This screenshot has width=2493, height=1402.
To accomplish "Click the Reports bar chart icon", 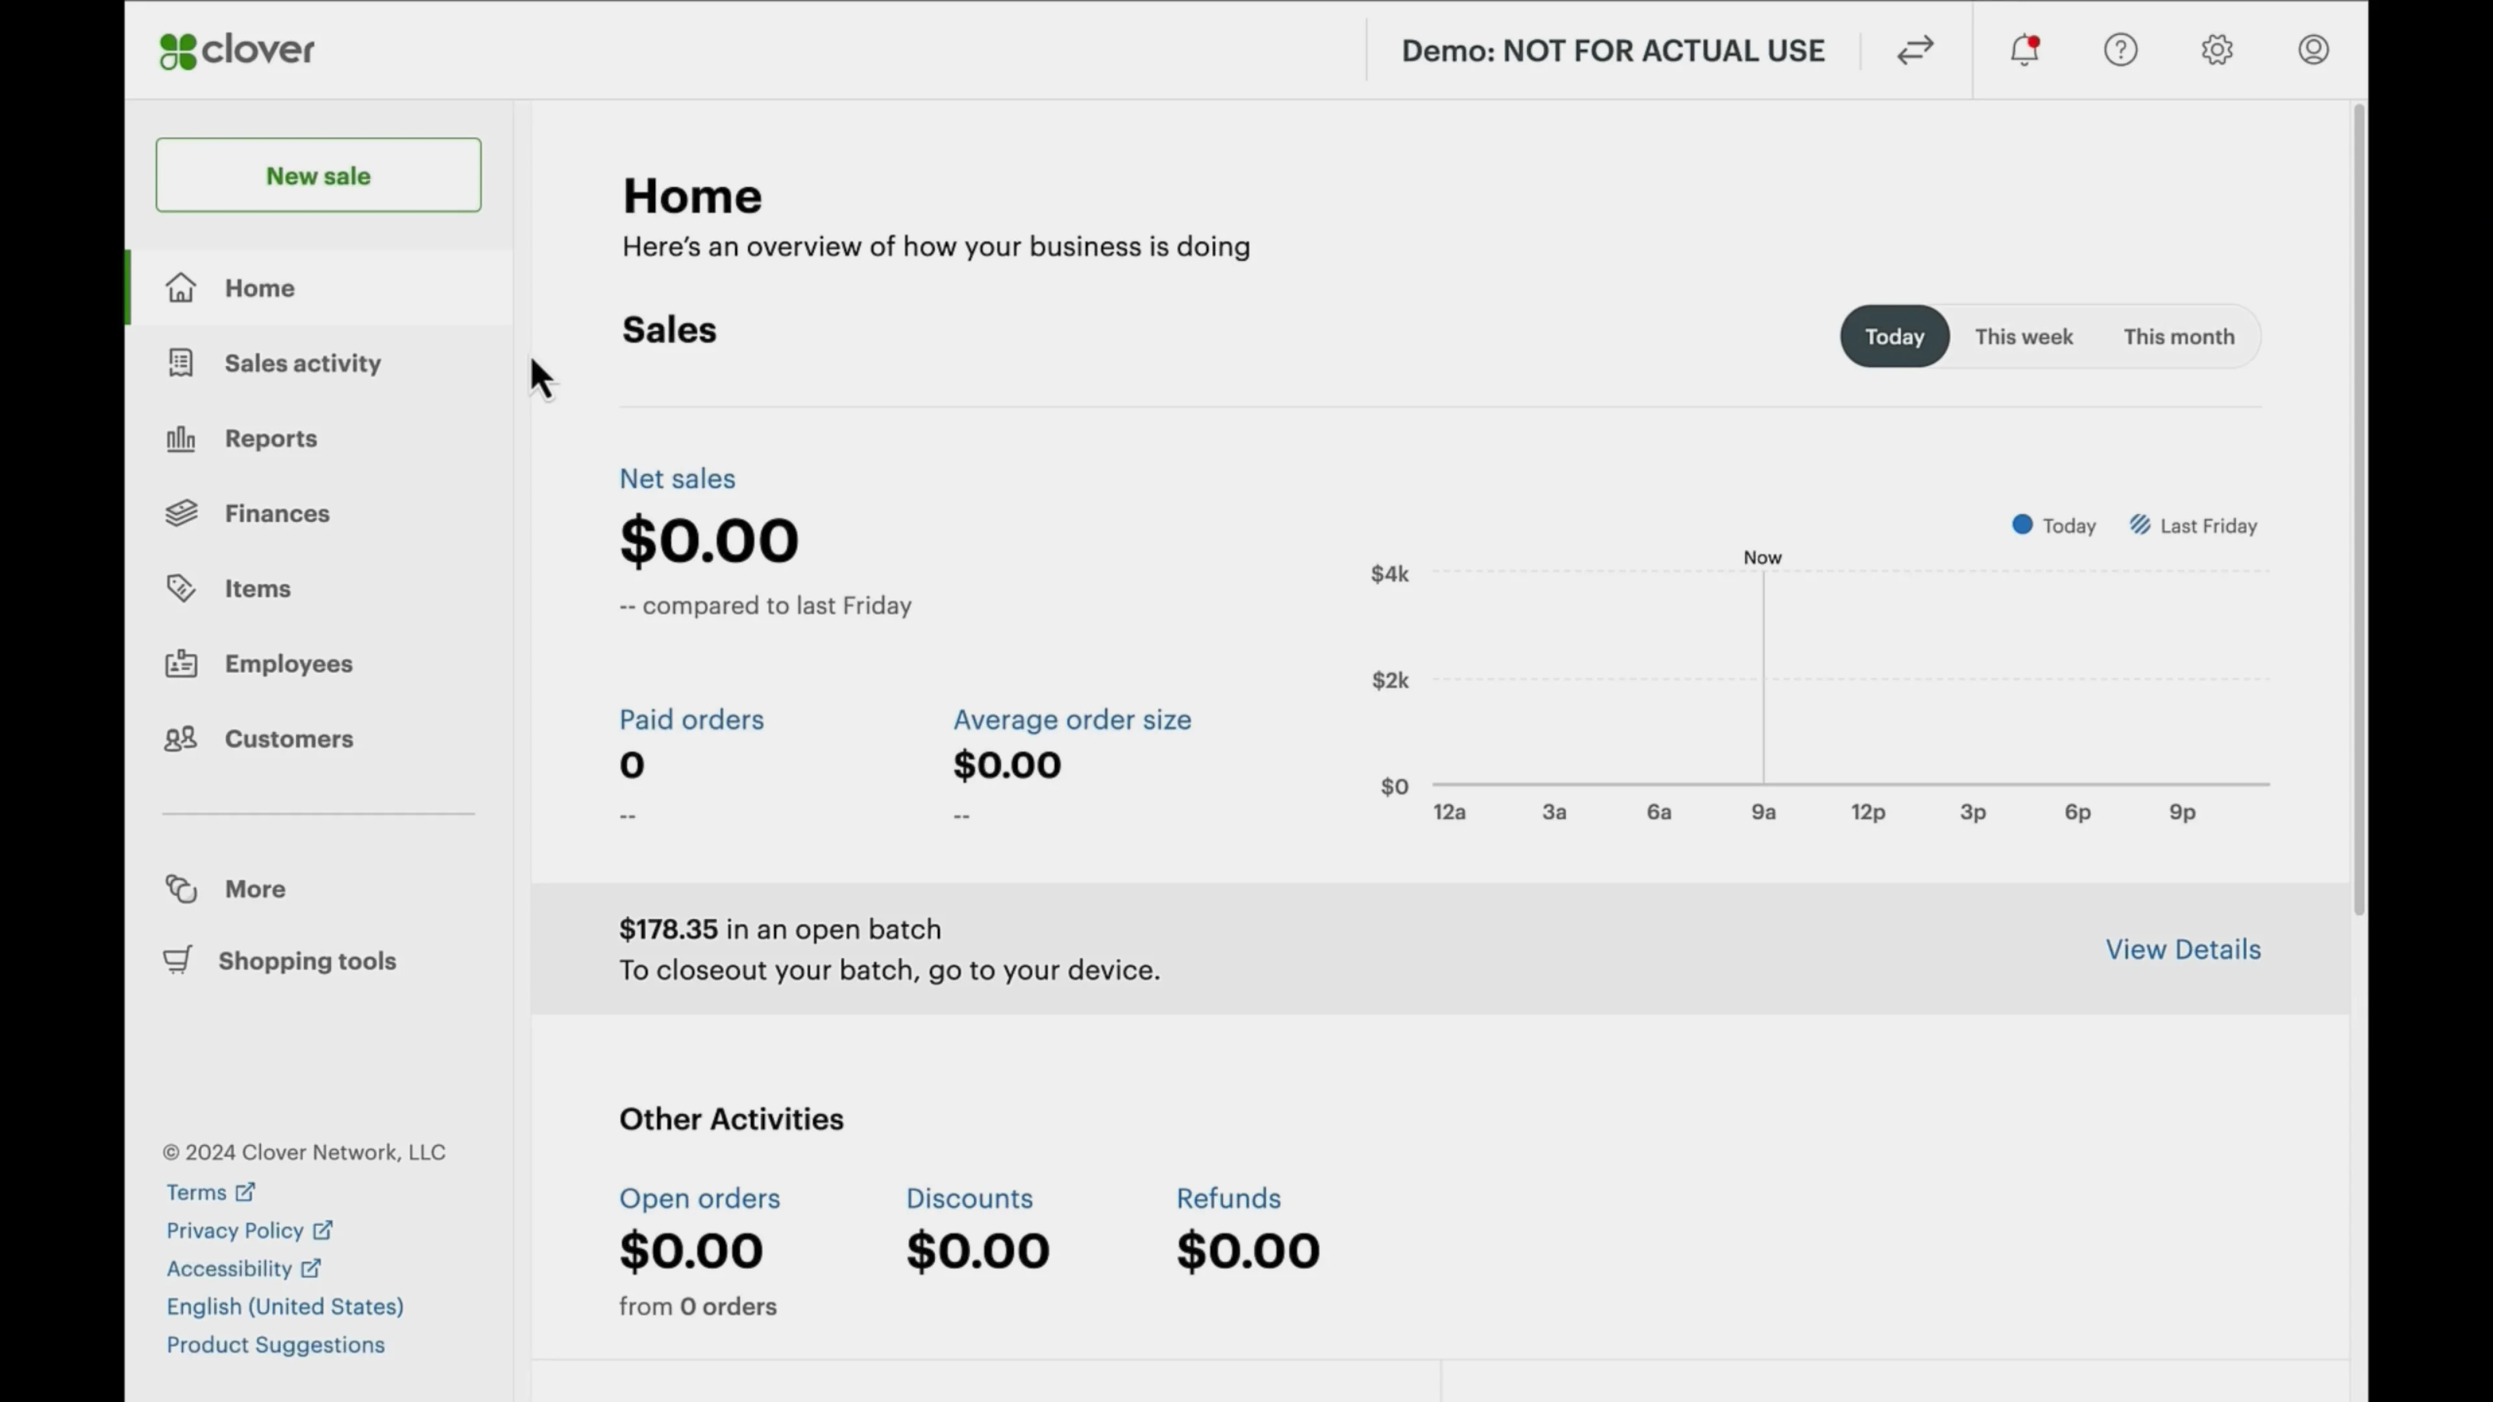I will point(181,438).
